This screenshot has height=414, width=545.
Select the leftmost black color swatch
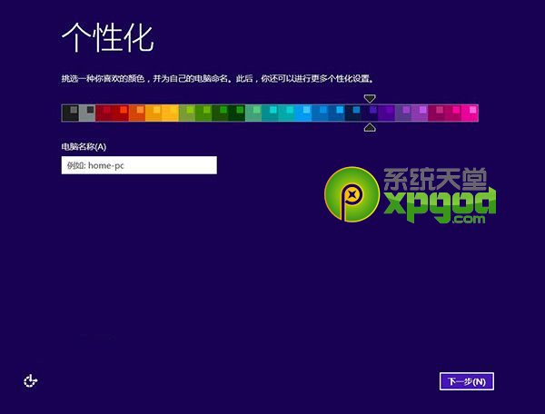click(x=70, y=113)
